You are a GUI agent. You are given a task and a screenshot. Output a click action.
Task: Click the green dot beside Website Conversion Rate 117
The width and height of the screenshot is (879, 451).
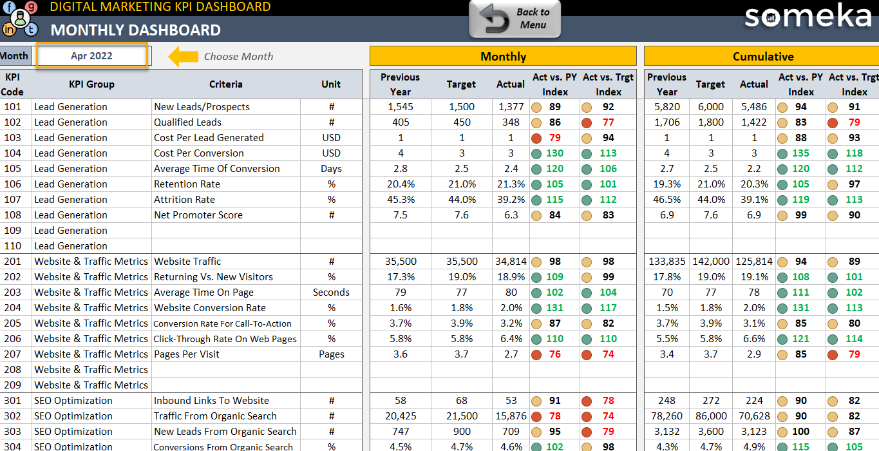coord(587,308)
